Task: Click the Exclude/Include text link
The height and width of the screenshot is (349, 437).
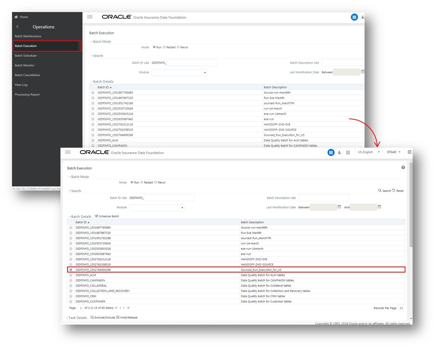Action: (105, 318)
